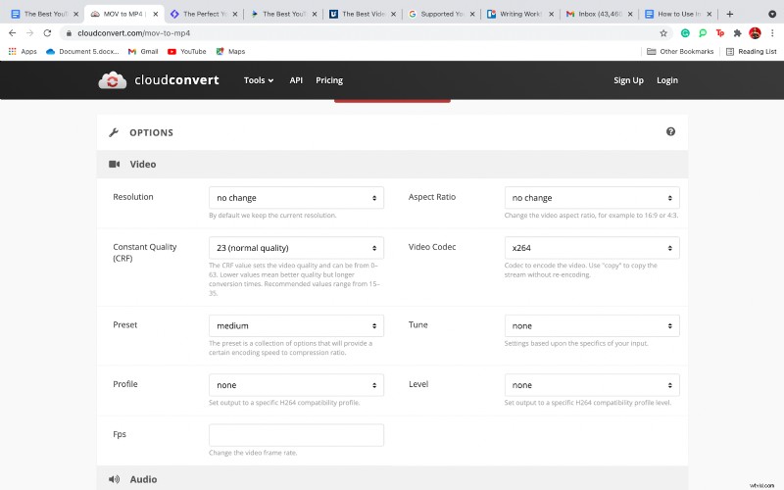This screenshot has width=784, height=490.
Task: Open the Preset dropdown
Action: (296, 326)
